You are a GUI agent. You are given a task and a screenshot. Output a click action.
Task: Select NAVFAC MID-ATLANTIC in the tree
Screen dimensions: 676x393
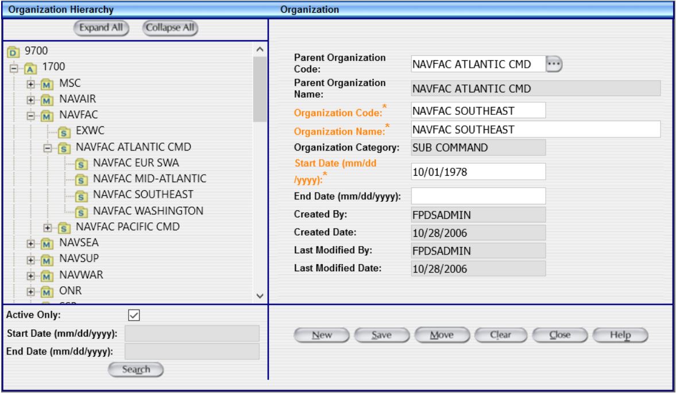click(149, 179)
